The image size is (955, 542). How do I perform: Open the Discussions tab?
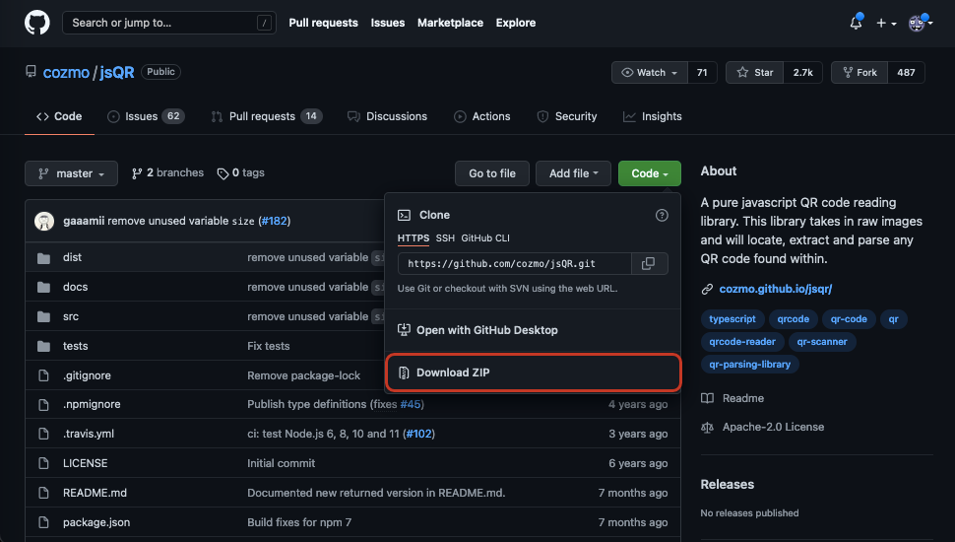pos(387,116)
